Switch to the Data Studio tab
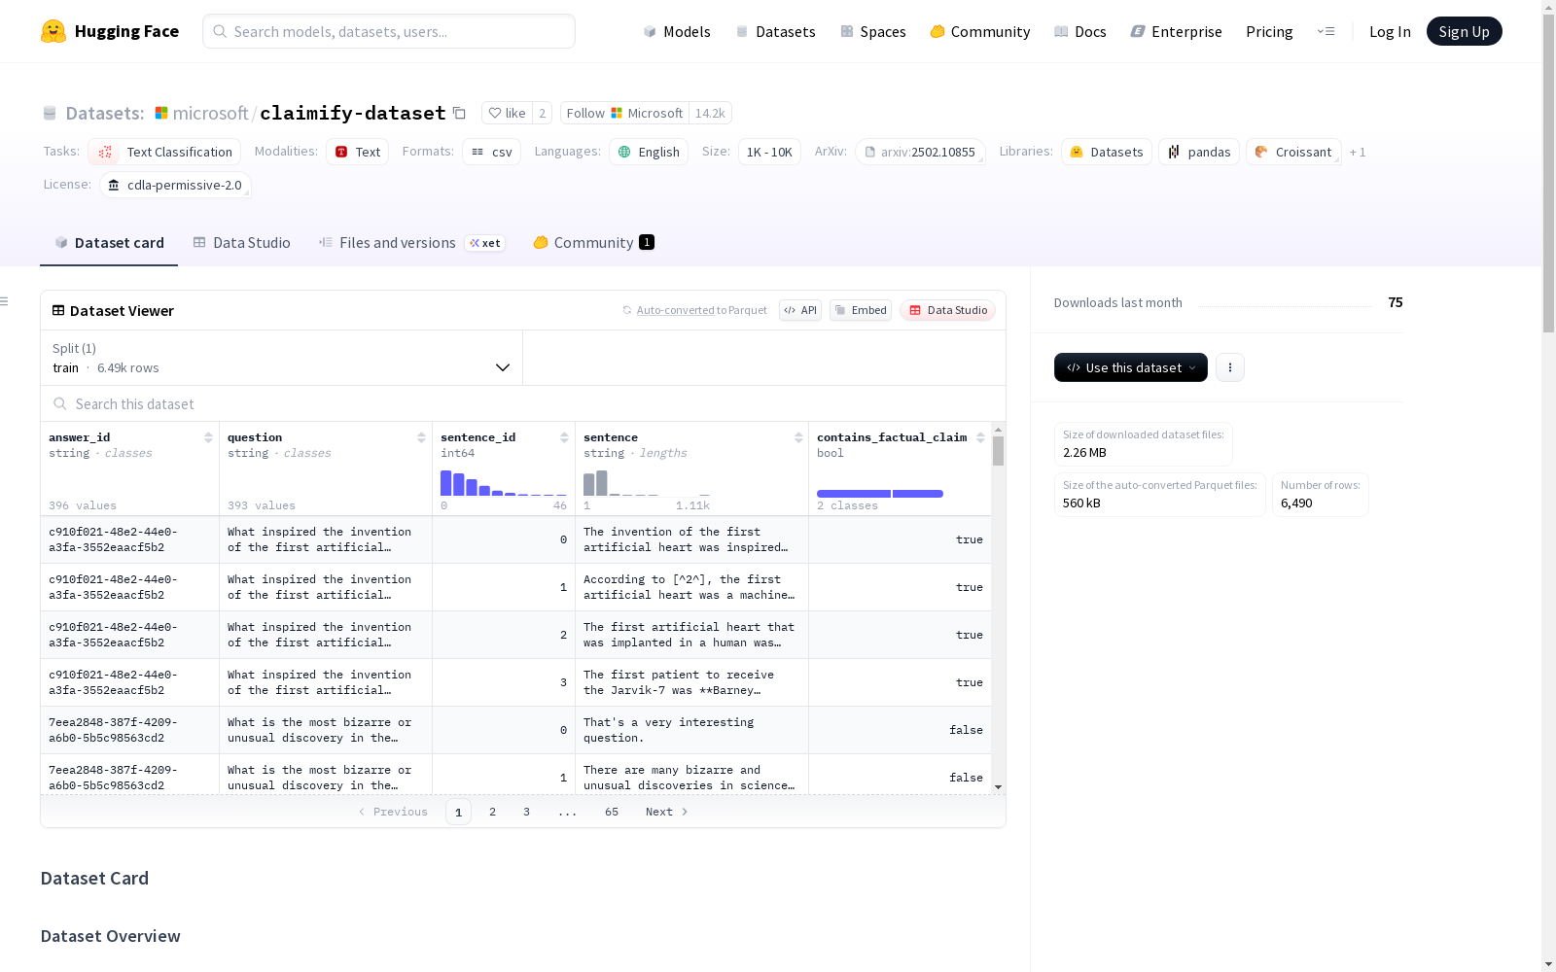The height and width of the screenshot is (972, 1556). 242,243
